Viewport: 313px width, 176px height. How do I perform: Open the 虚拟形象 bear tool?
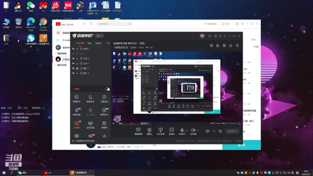(90, 125)
